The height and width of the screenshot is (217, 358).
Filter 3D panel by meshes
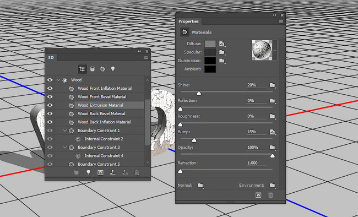point(93,69)
